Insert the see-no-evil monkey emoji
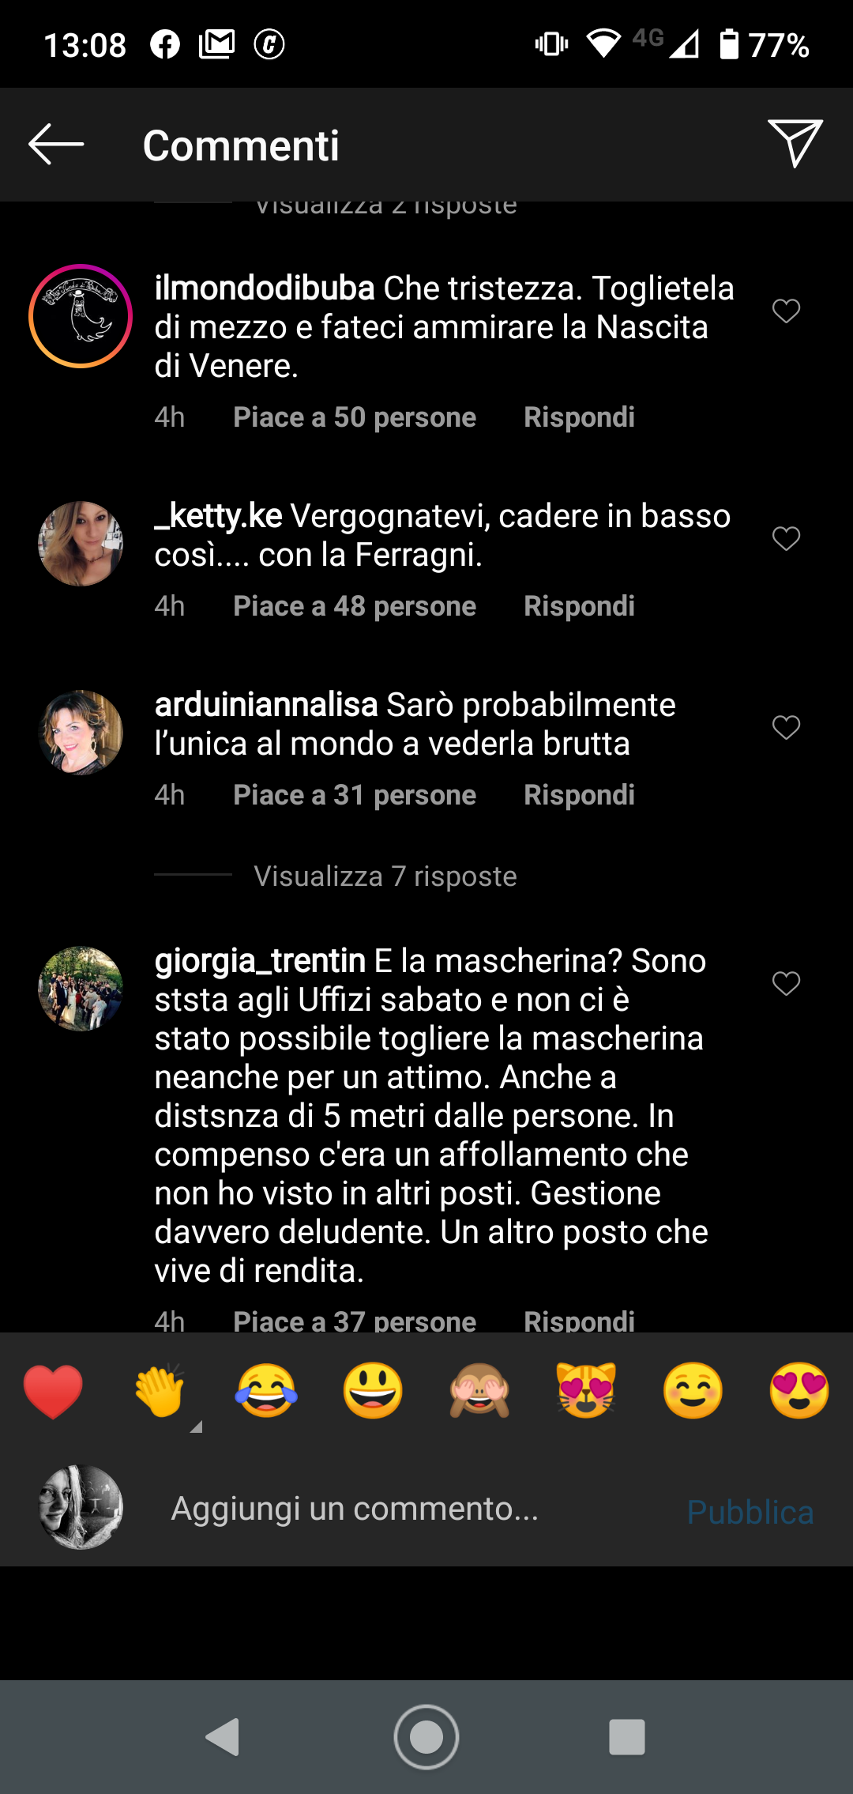 tap(479, 1390)
